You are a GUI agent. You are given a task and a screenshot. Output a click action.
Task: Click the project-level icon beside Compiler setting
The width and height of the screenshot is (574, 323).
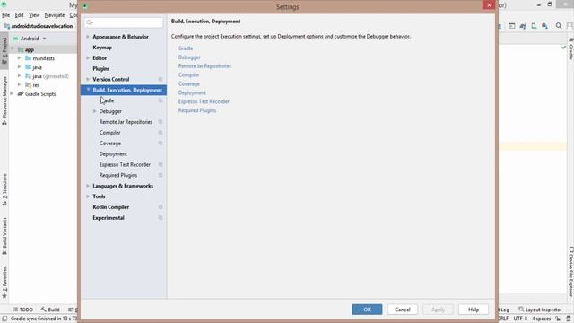point(161,133)
